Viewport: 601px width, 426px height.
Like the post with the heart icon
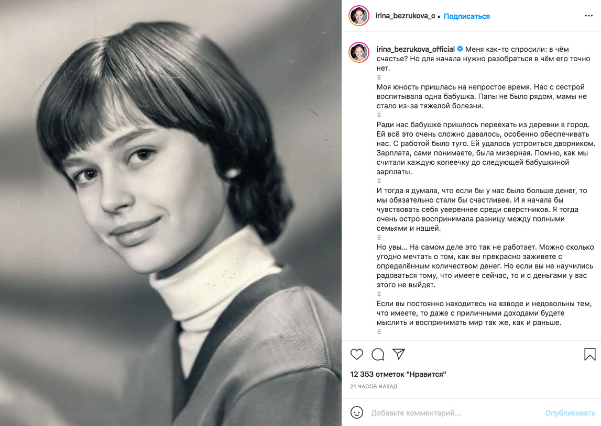pyautogui.click(x=357, y=354)
